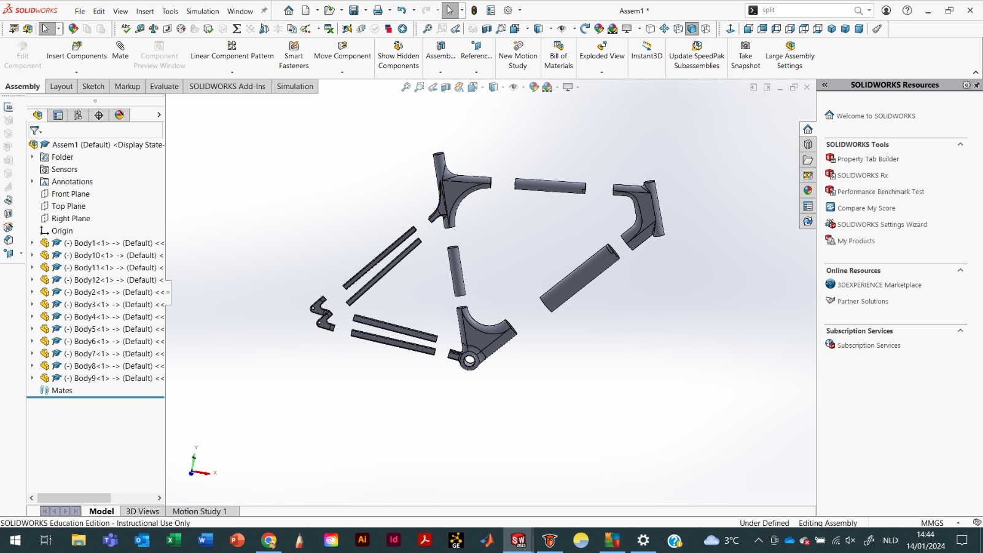Click Insert Components tool
Viewport: 983px width, 553px height.
[77, 51]
